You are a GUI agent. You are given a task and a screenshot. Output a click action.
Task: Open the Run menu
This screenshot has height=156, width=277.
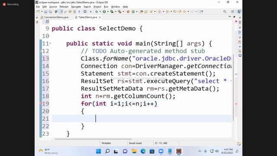pyautogui.click(x=106, y=7)
